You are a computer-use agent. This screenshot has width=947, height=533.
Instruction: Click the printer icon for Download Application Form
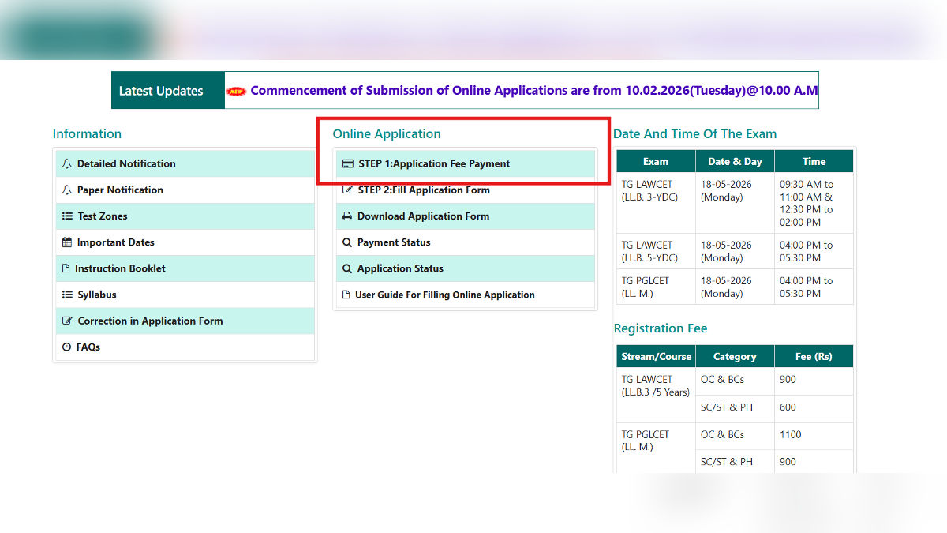point(347,216)
